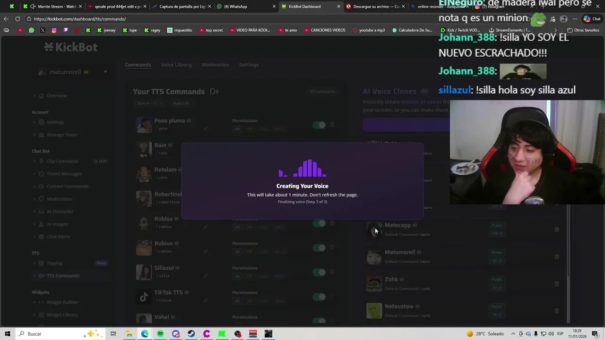Select All permission for TikTok TTS
This screenshot has height=340, width=605.
[x=237, y=301]
